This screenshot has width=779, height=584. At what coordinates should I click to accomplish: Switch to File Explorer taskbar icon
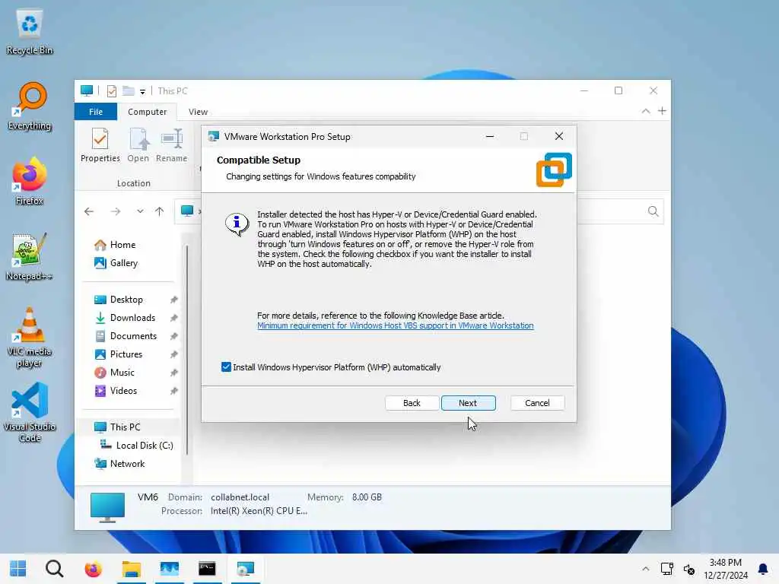point(131,569)
